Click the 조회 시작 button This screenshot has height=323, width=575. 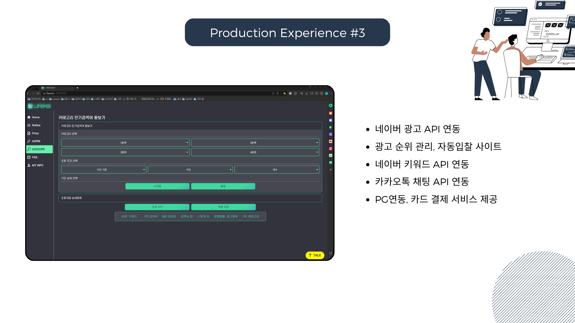tap(157, 207)
